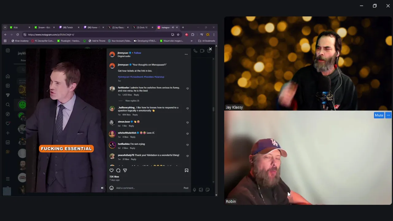Start a video call with the camera icon
This screenshot has width=393, height=221.
[x=202, y=51]
